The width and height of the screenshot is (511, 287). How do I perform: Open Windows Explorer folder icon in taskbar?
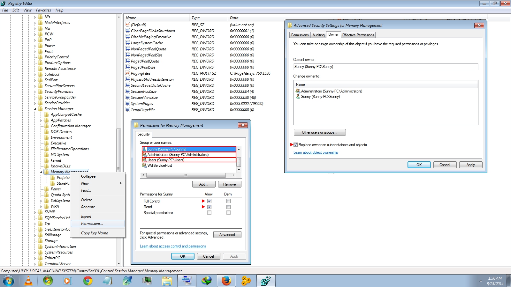coord(167,281)
